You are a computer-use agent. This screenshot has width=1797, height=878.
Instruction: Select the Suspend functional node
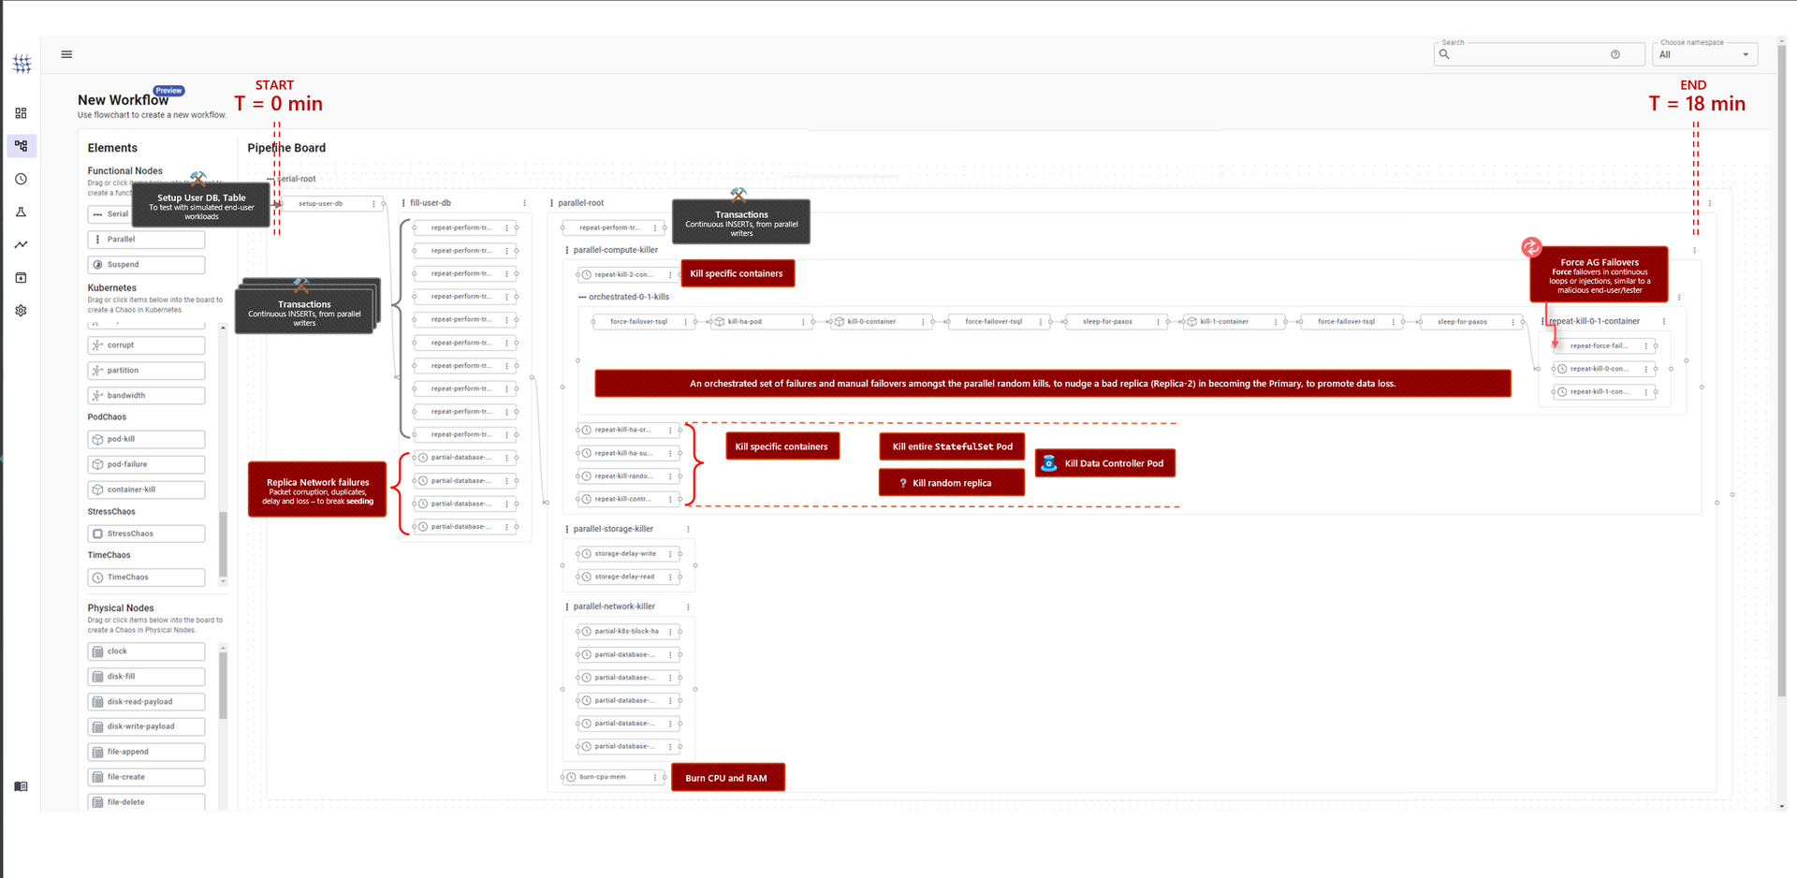tap(146, 265)
